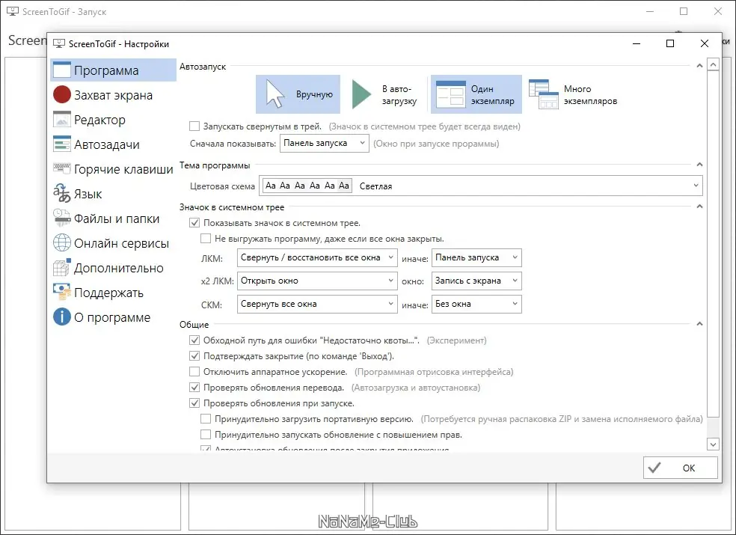Click the OK checkmark icon
The image size is (736, 535).
coord(654,468)
